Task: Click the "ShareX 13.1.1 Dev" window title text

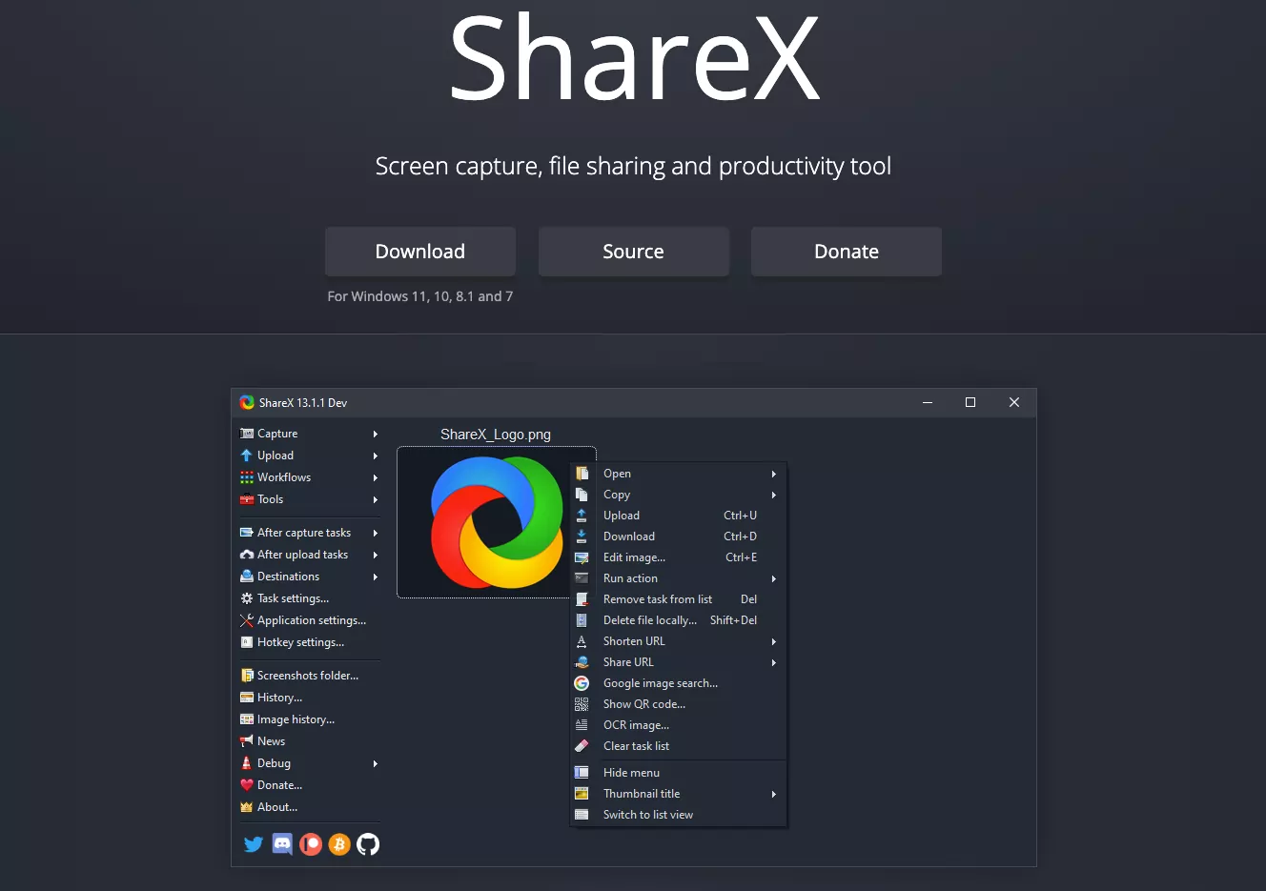Action: point(303,403)
